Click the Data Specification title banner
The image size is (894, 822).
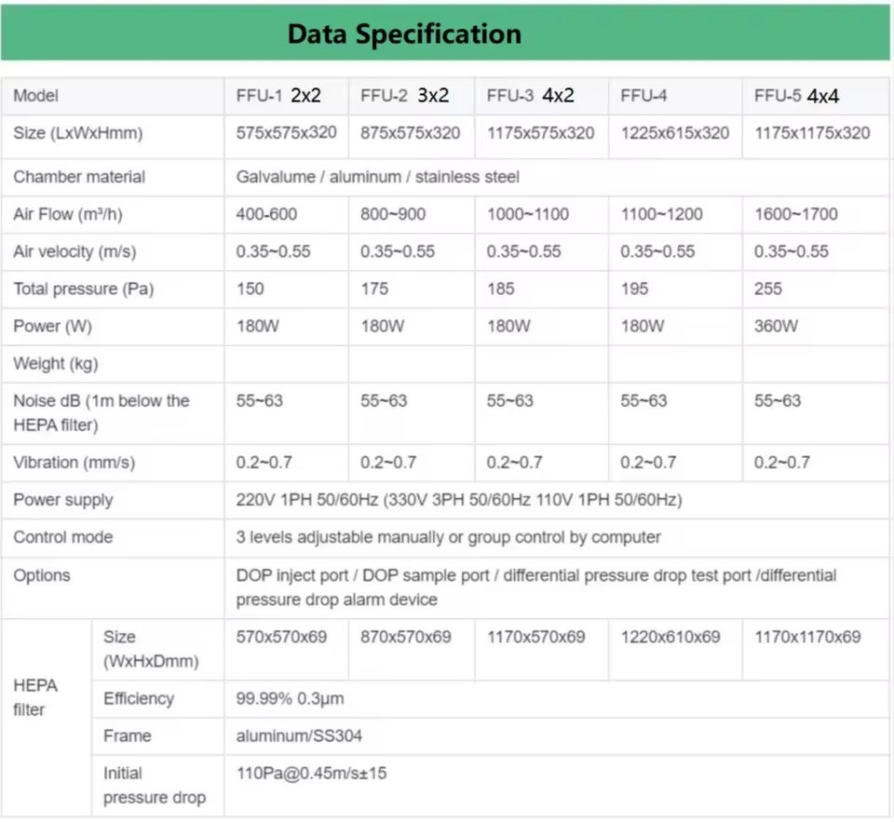click(x=404, y=34)
